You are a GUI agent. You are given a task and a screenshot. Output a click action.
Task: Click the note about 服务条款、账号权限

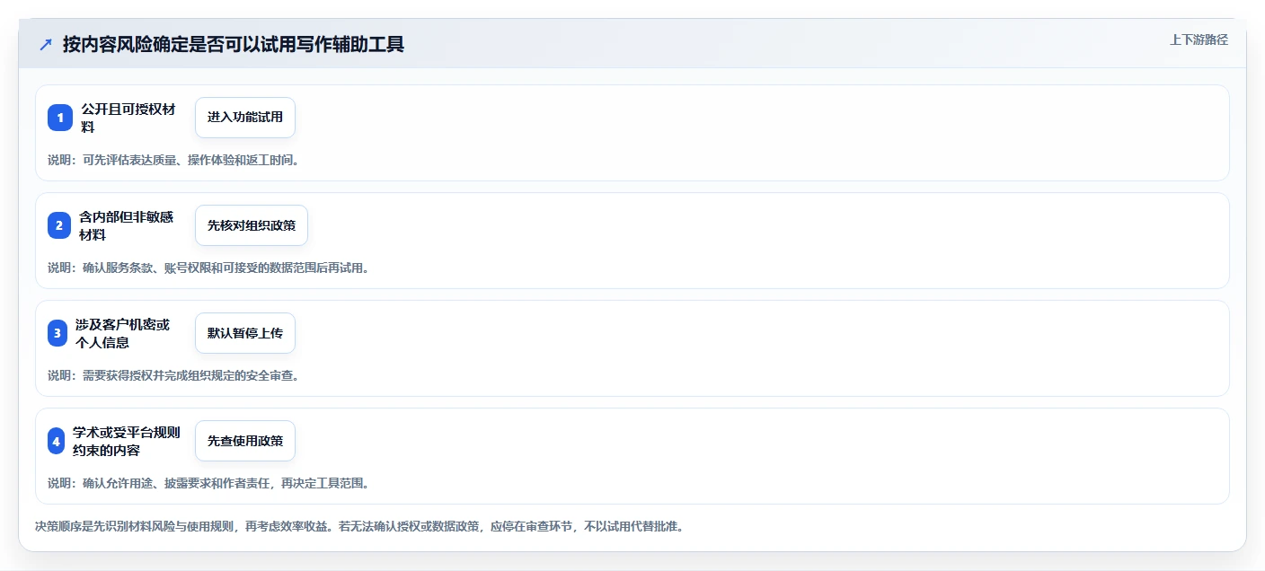coord(208,268)
